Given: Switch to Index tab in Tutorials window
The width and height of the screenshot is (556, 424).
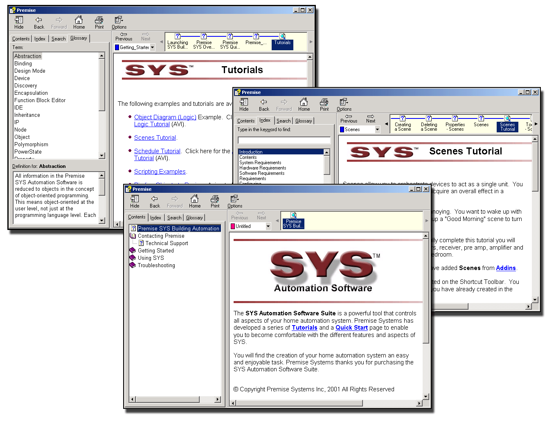Looking at the screenshot, I should click(40, 39).
